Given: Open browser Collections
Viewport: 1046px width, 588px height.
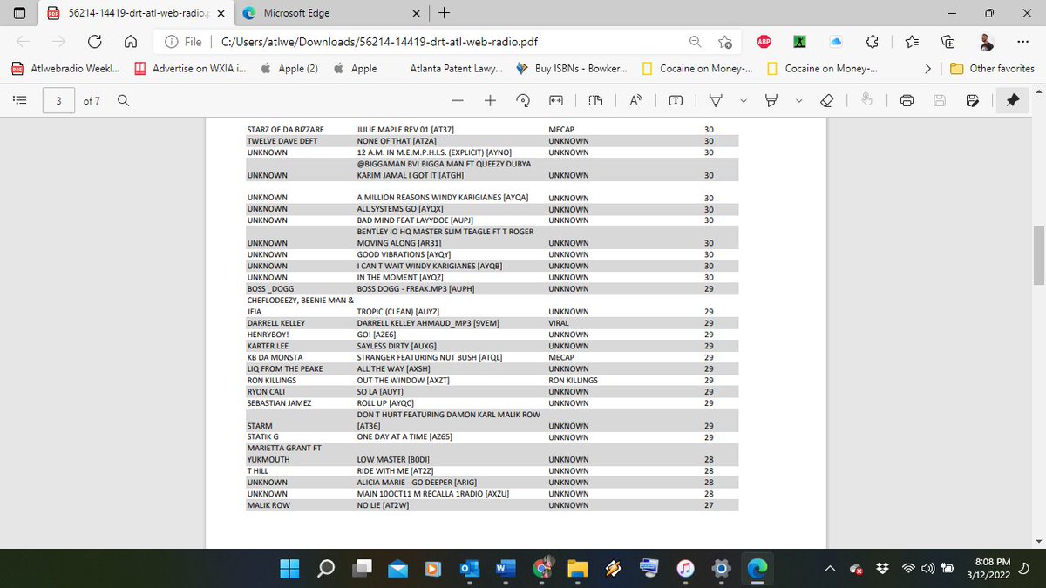Looking at the screenshot, I should coord(948,41).
